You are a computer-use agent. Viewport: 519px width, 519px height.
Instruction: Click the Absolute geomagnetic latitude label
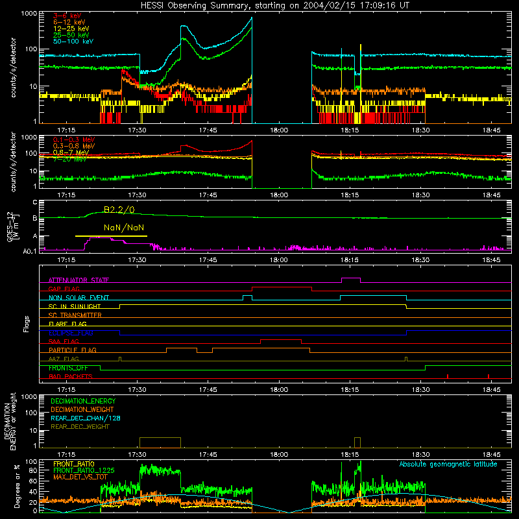pos(448,465)
